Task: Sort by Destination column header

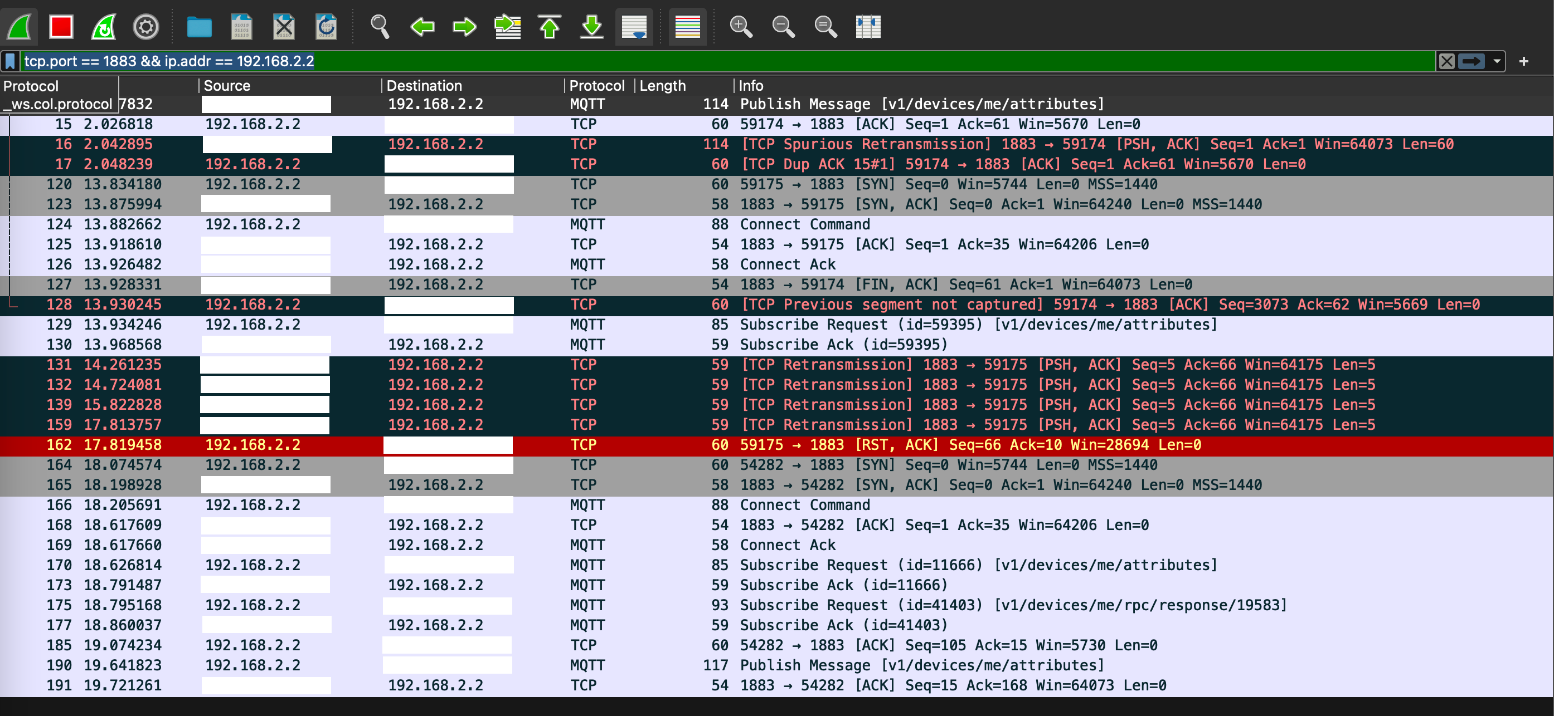Action: point(473,86)
